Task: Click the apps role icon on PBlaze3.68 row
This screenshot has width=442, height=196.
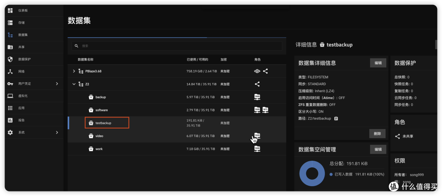Action: pyautogui.click(x=257, y=71)
